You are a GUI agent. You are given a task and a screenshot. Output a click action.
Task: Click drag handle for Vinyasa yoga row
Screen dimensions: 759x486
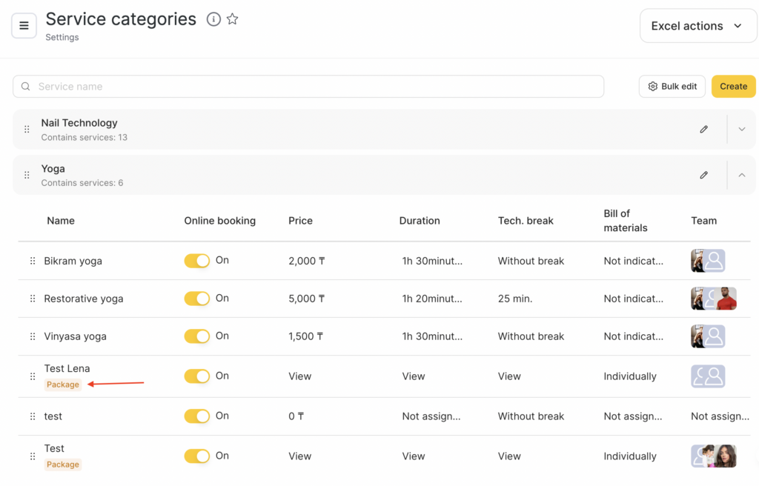33,336
